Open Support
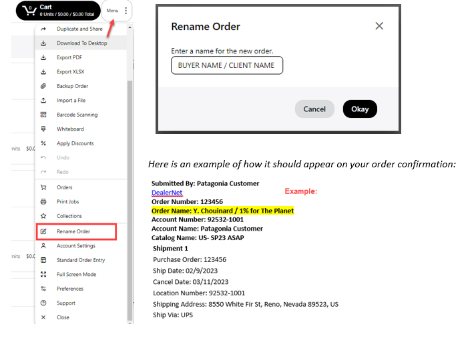 pyautogui.click(x=66, y=303)
